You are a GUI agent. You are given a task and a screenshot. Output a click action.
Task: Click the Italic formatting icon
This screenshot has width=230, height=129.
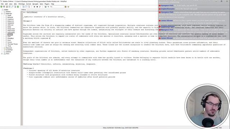click(x=40, y=7)
